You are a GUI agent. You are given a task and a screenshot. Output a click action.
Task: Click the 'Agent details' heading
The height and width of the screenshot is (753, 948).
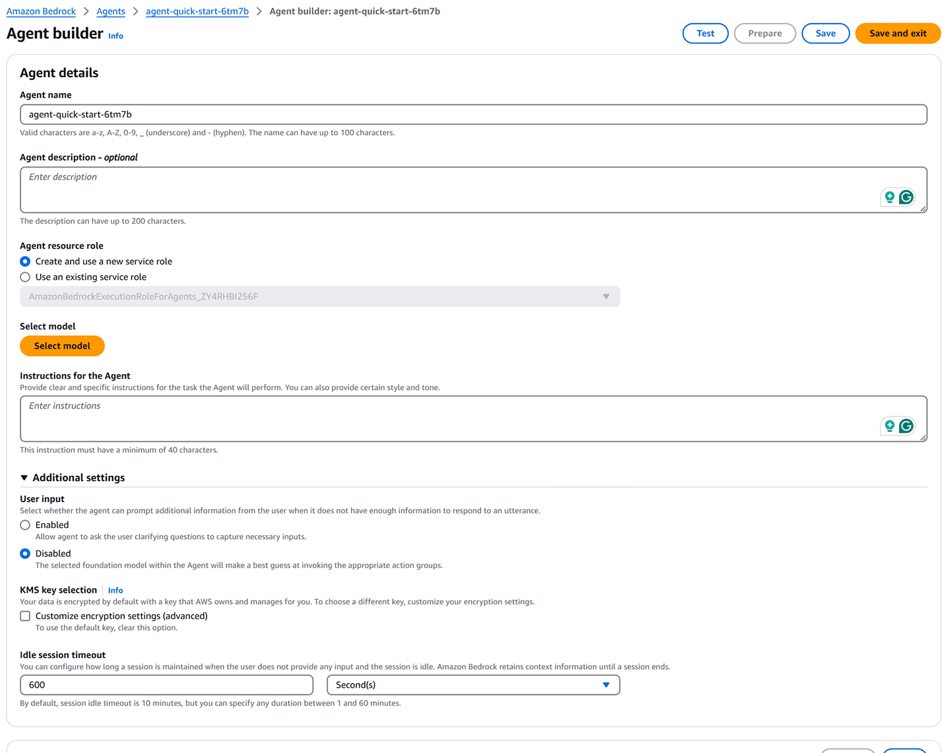tap(59, 73)
